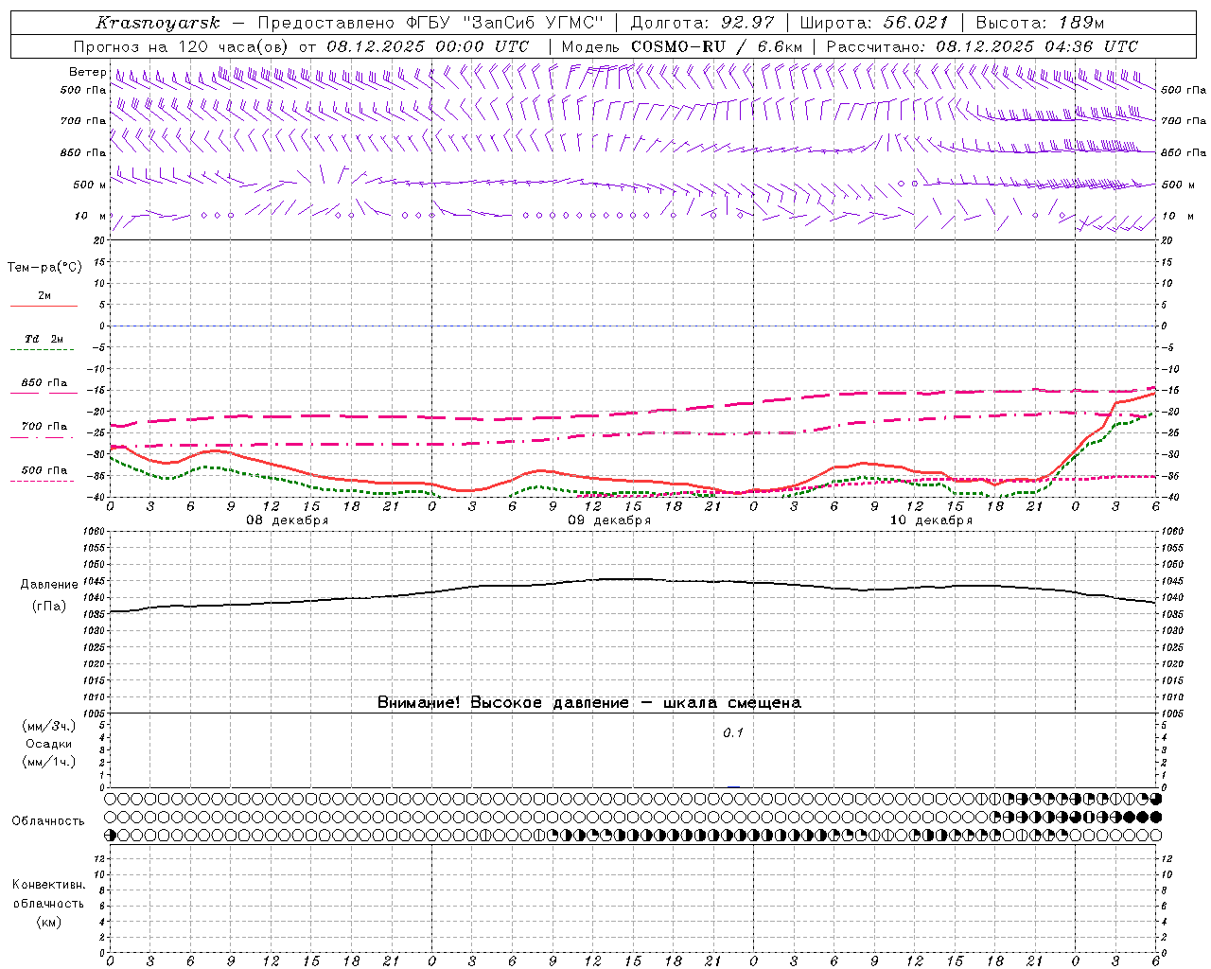Select the 'Долгота: 92.97' longitude value
The image size is (1211, 969).
click(x=702, y=23)
